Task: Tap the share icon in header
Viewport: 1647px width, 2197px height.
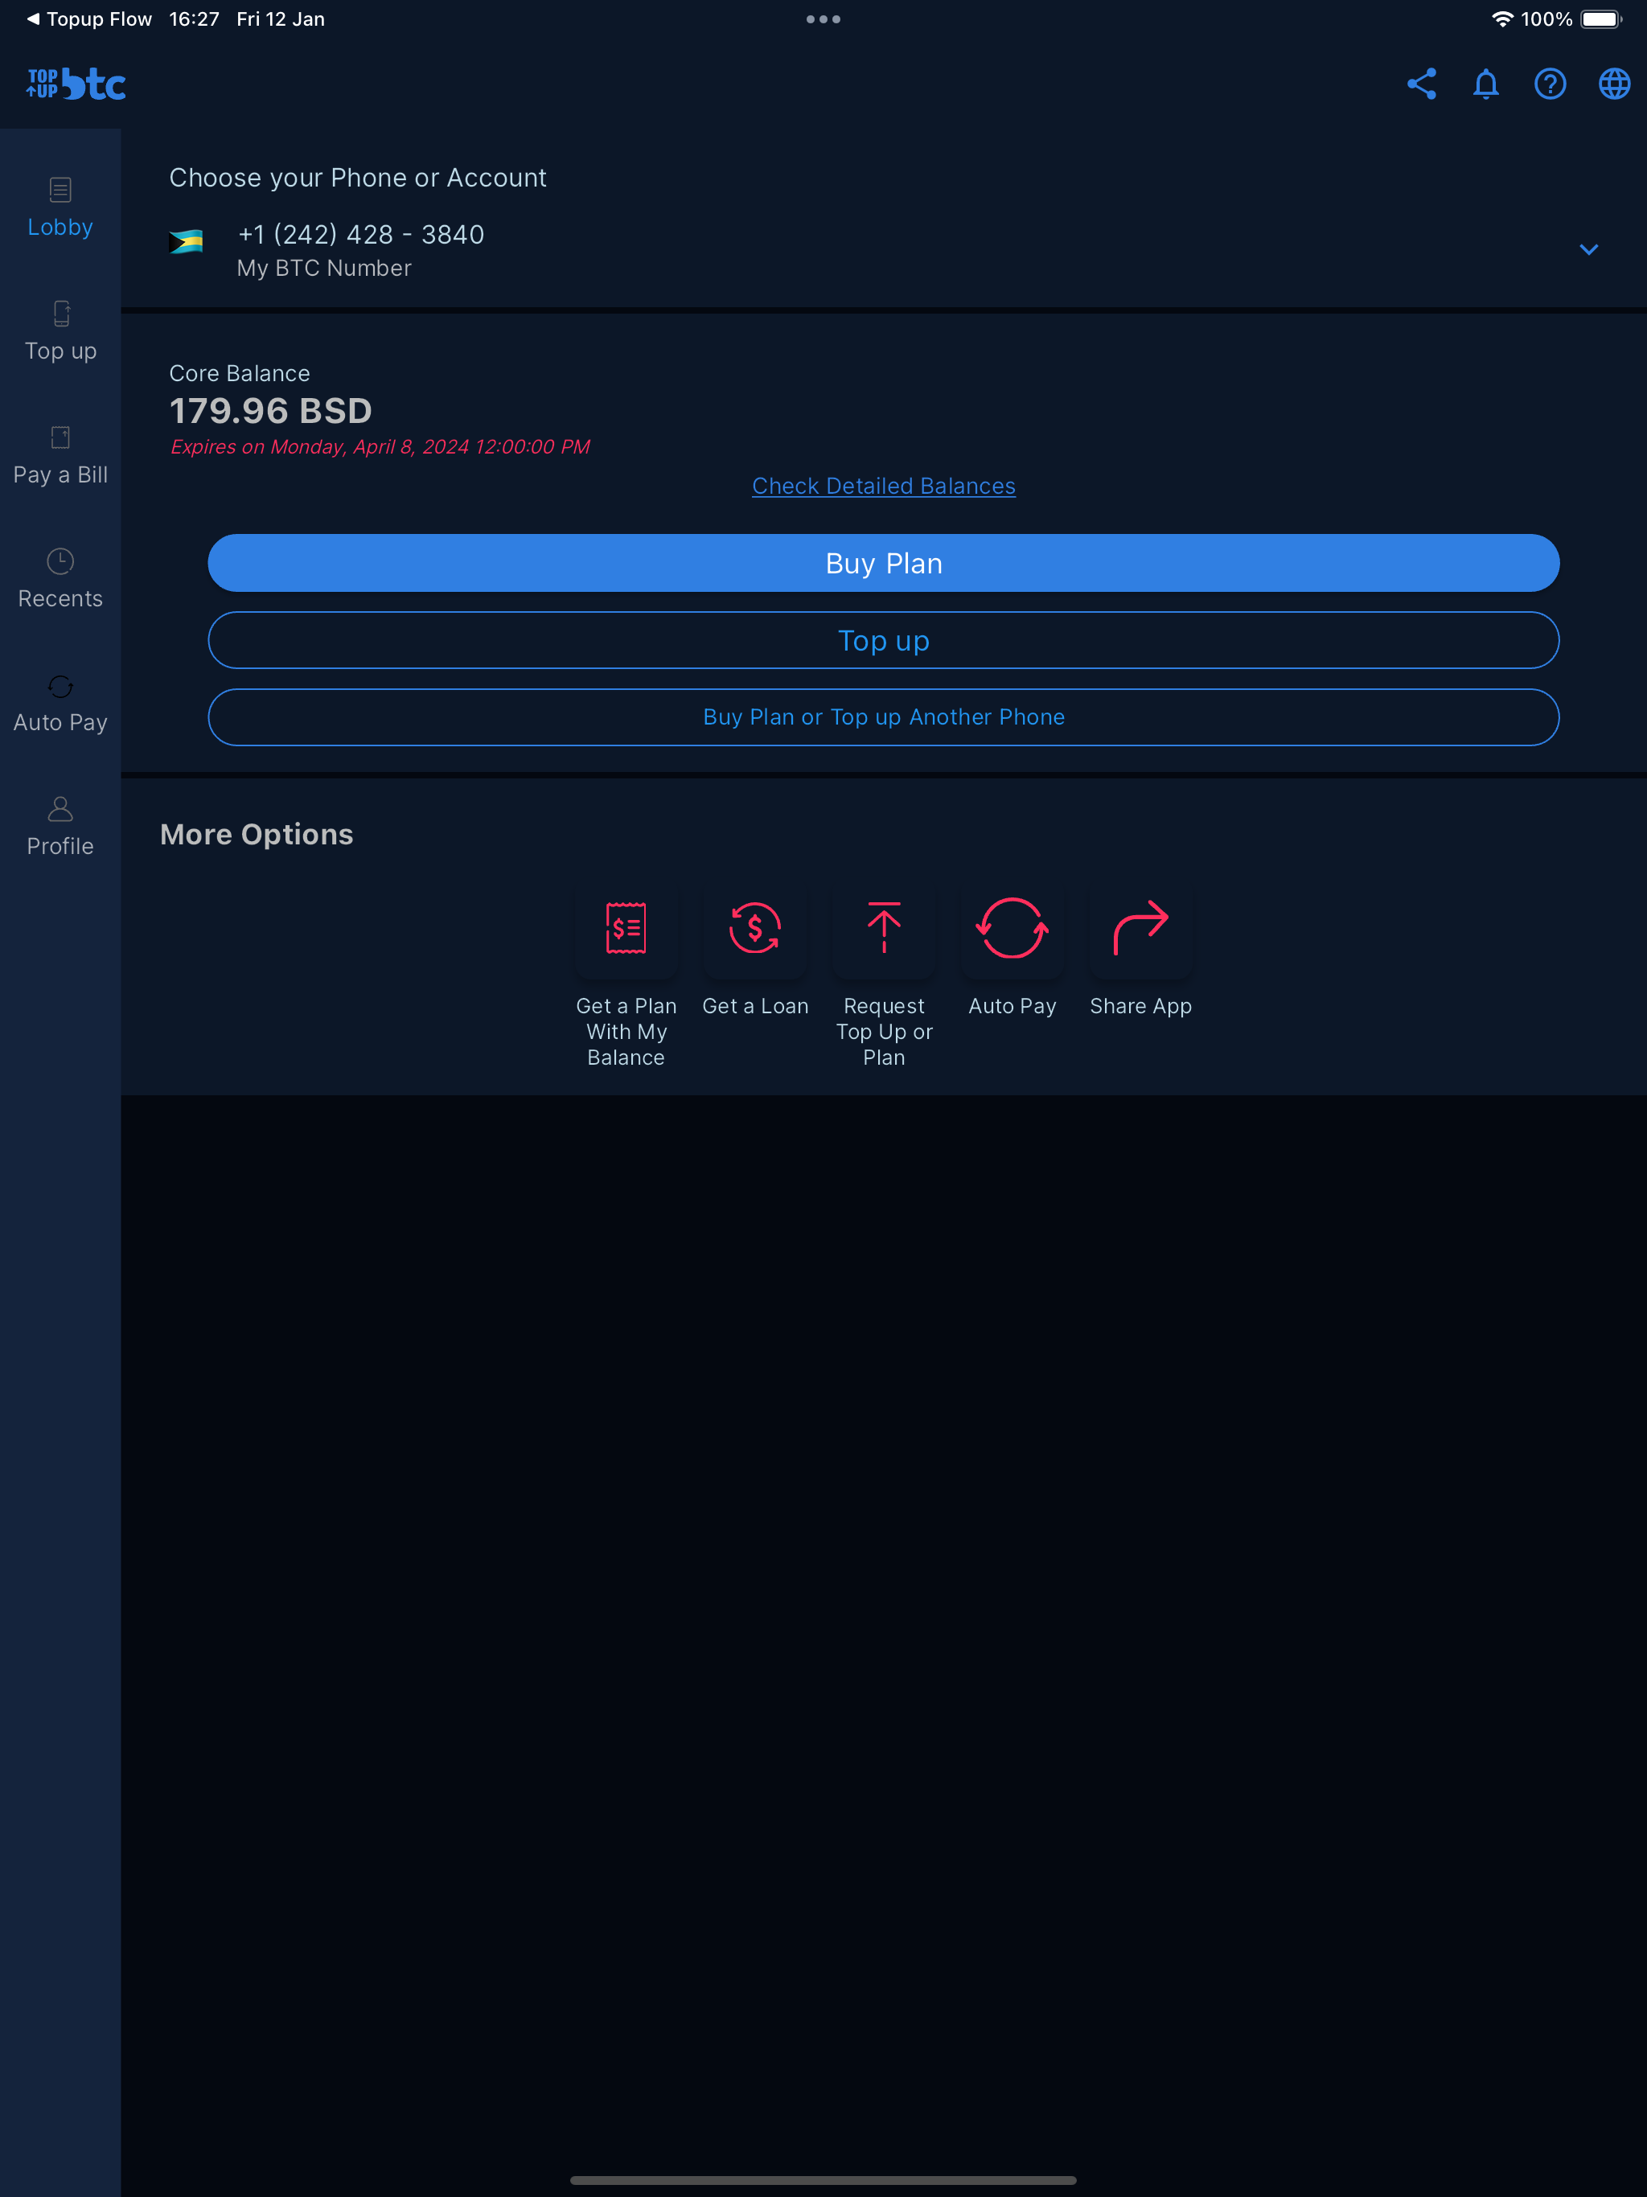Action: tap(1422, 84)
